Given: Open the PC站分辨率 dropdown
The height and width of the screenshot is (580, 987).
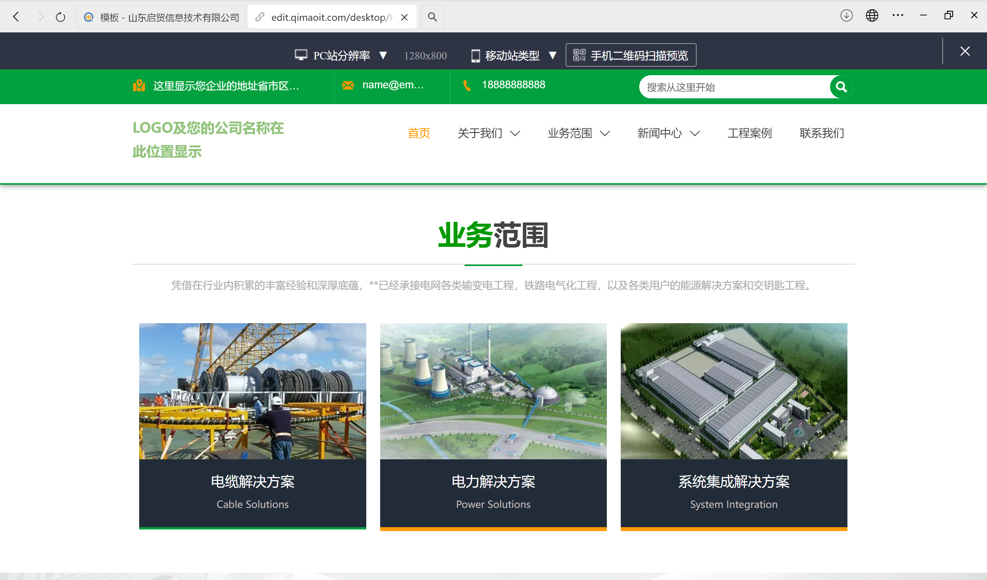Looking at the screenshot, I should pos(383,55).
